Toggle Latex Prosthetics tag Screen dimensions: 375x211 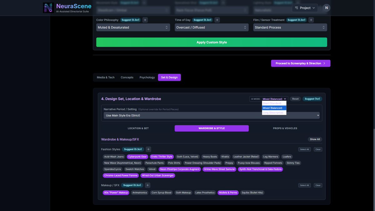pos(205,193)
